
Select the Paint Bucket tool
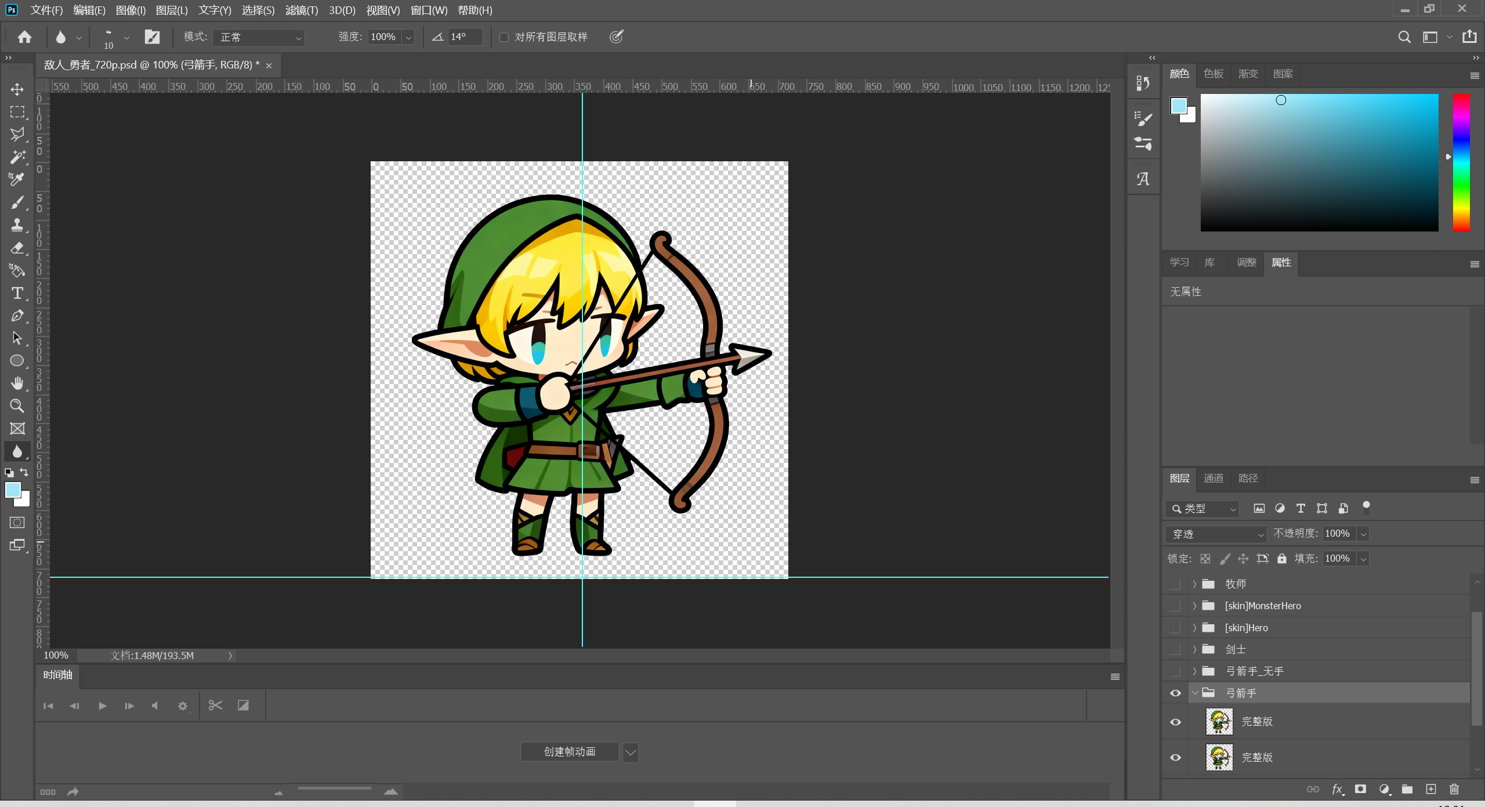point(17,270)
